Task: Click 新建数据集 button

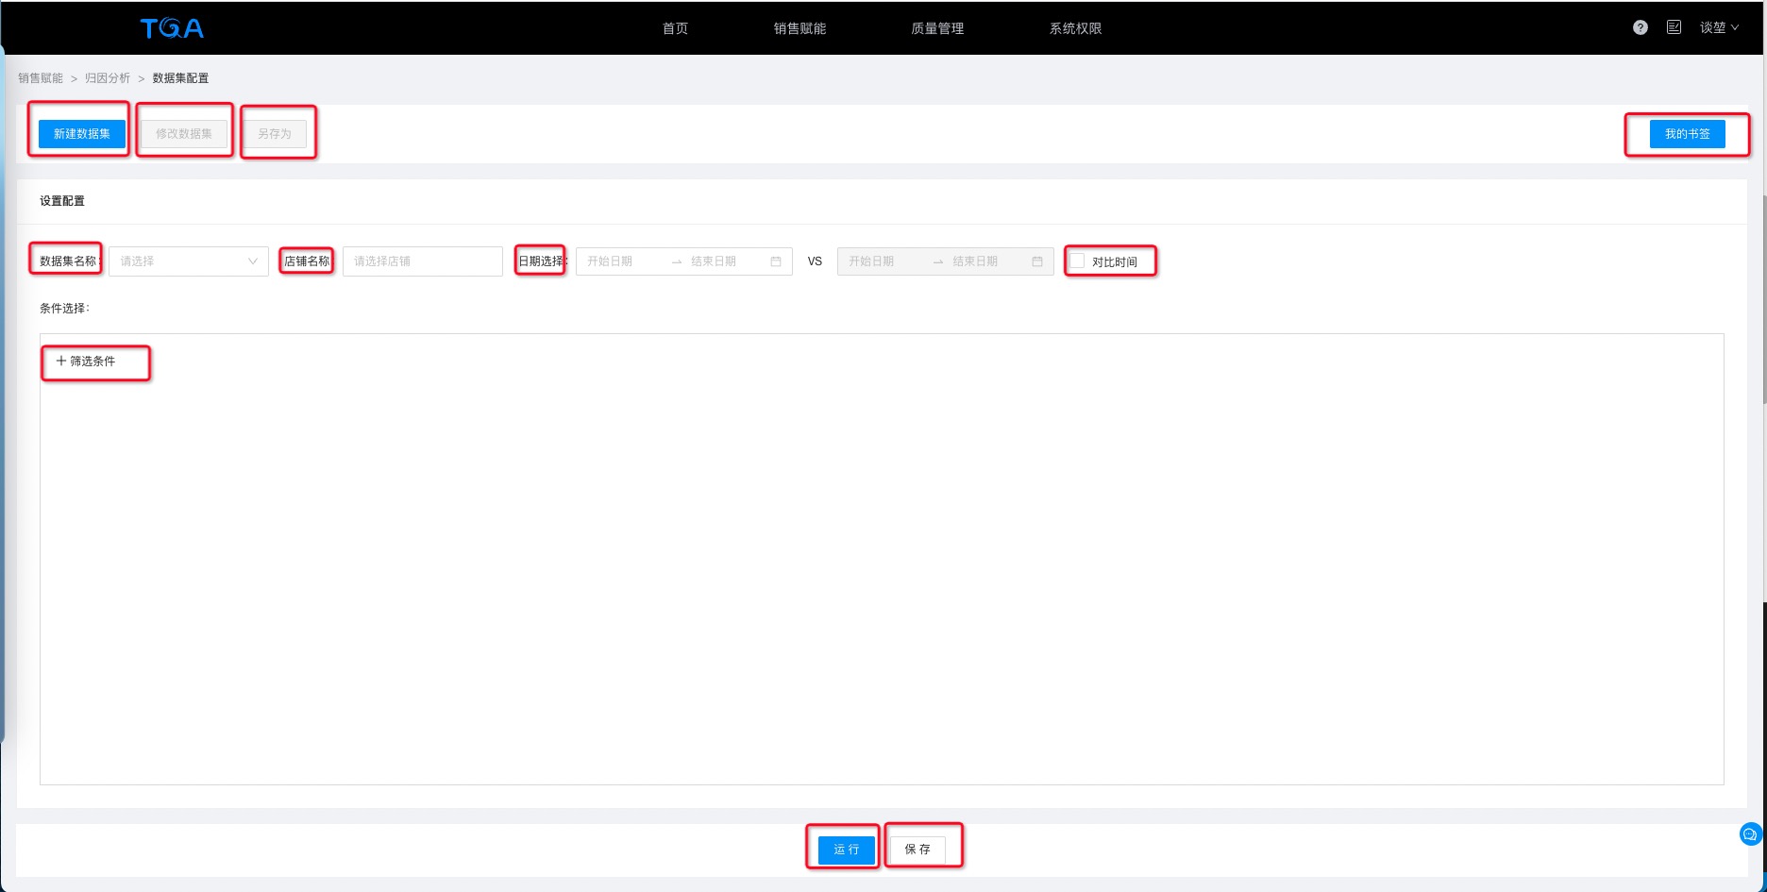Action: (82, 134)
